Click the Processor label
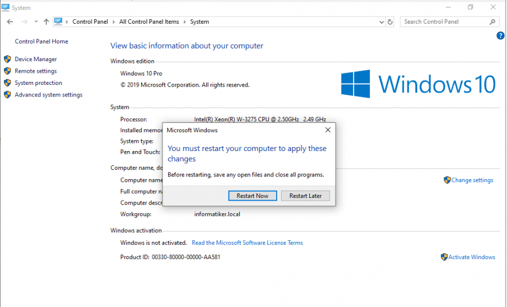Image resolution: width=507 pixels, height=307 pixels. coord(133,120)
